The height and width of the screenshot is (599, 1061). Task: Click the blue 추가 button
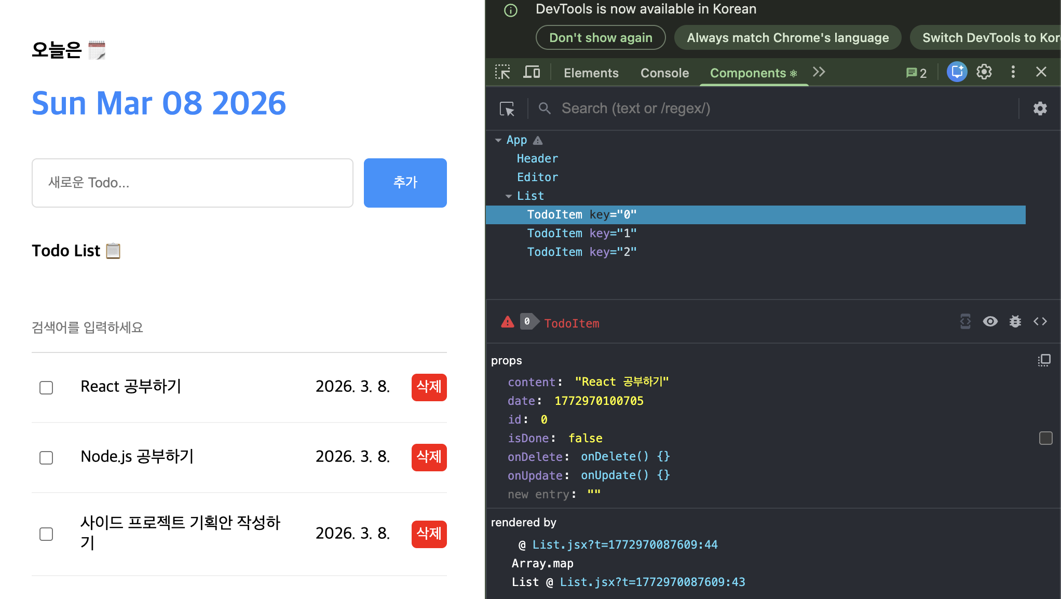click(x=405, y=183)
